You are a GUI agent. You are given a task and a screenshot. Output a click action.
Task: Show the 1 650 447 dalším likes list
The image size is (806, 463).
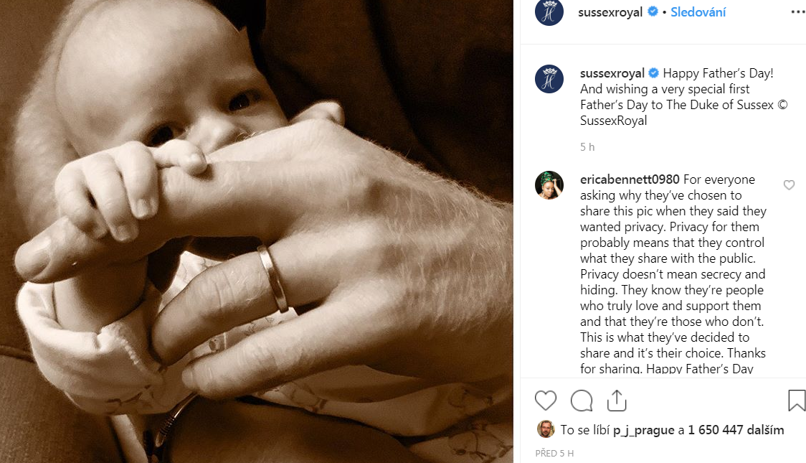736,431
